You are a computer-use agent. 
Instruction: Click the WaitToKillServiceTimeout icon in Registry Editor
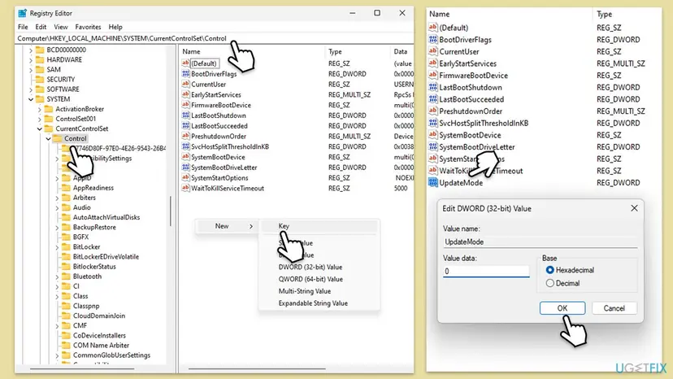coord(185,188)
